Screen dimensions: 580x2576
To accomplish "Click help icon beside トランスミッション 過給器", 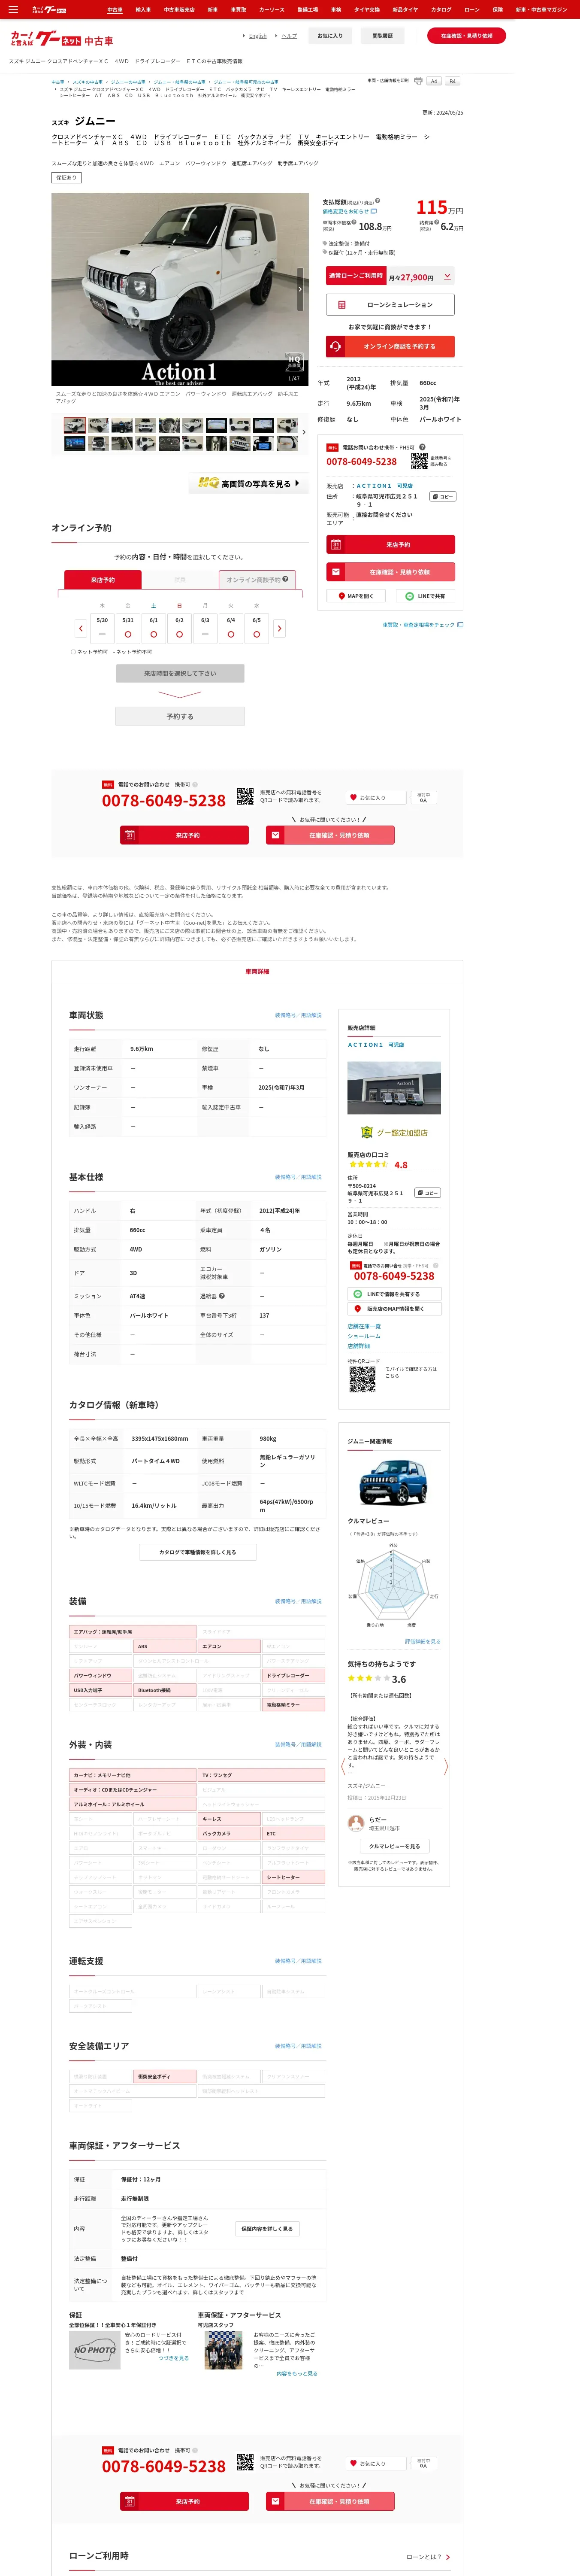I will (x=222, y=1296).
